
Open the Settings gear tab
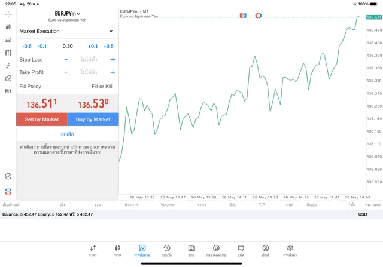290,250
